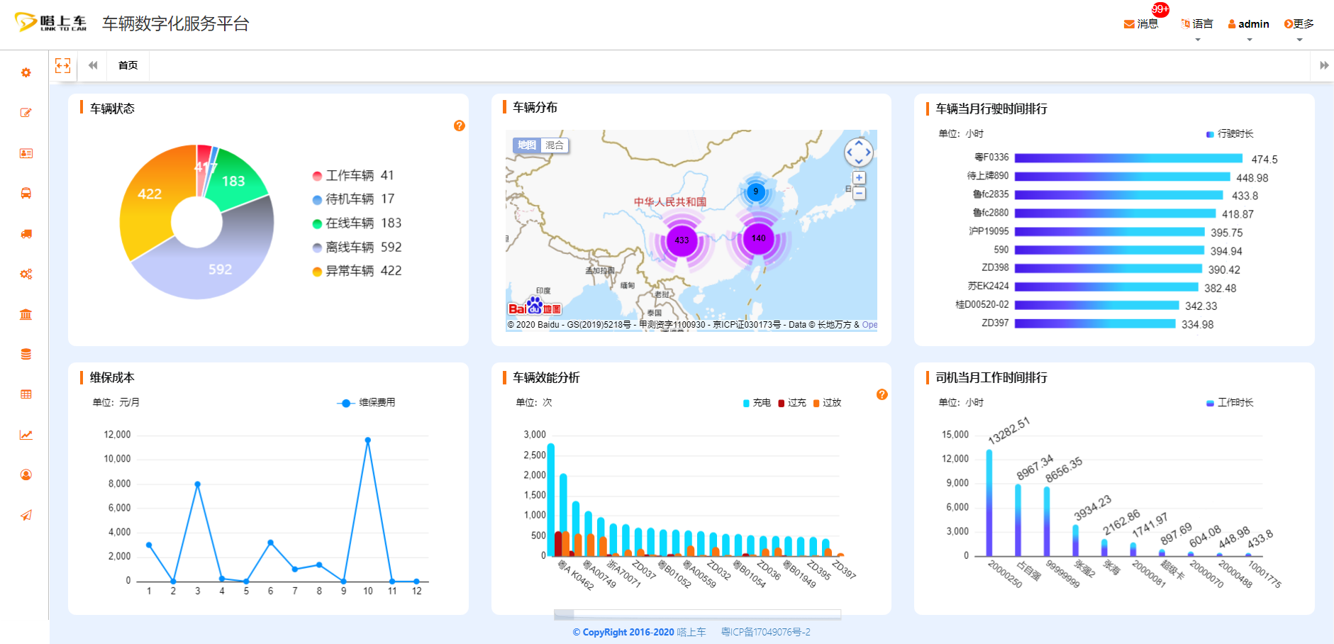
Task: Click the 粤ICP备17049076号-2 footer link
Action: (x=765, y=632)
